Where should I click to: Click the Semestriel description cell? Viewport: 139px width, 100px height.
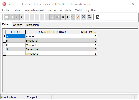53,49
